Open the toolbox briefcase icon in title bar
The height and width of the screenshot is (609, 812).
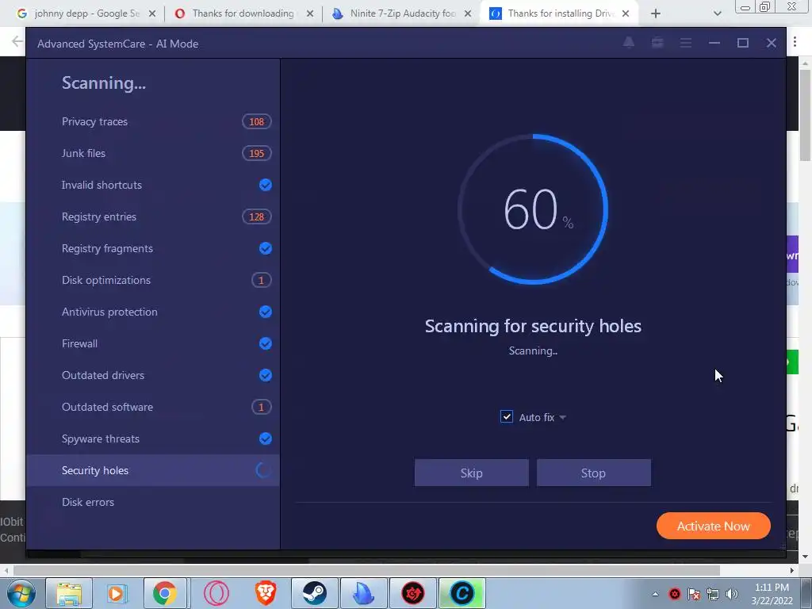pyautogui.click(x=657, y=43)
